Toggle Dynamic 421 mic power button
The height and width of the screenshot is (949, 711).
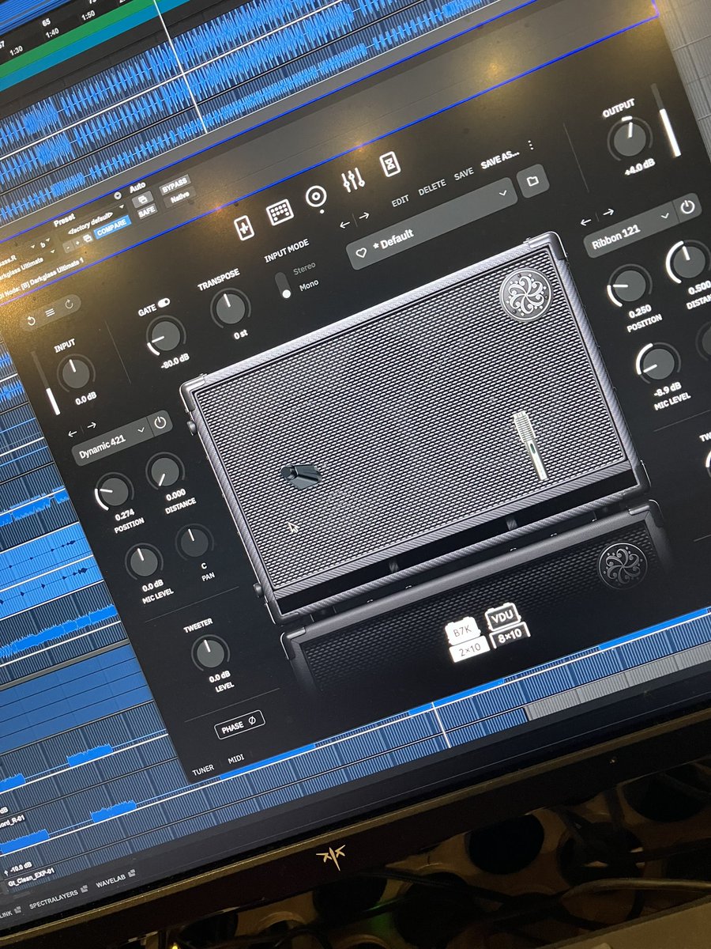tap(160, 422)
